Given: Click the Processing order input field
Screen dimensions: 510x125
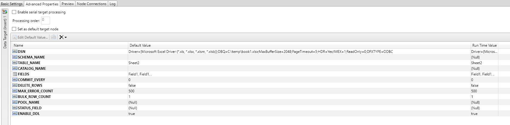Looking at the screenshot, I should click(46, 20).
